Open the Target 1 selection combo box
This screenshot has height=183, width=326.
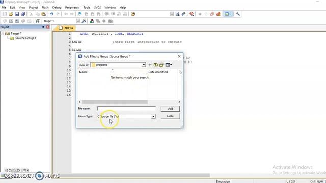coord(78,21)
